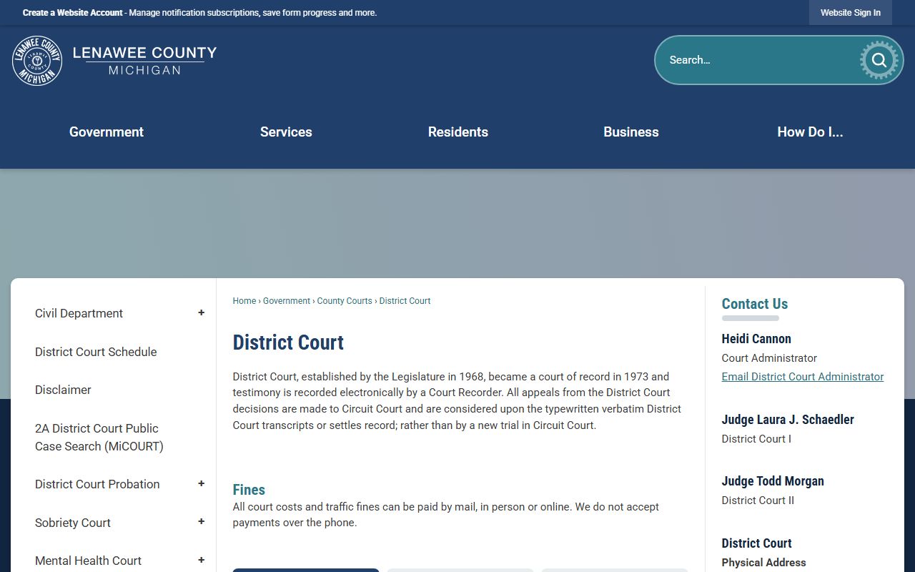Click the Contact Us heading
The height and width of the screenshot is (572, 915).
click(755, 304)
